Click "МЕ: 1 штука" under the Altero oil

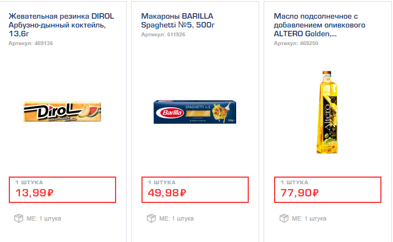(309, 218)
